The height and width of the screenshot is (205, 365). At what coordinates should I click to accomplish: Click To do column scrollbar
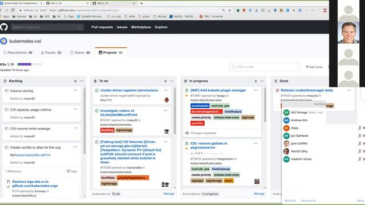[175, 110]
